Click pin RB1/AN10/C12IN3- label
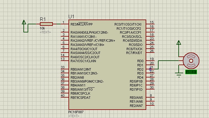 point(84,73)
